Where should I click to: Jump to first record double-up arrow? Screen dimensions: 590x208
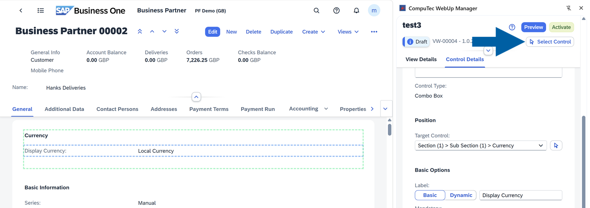tap(140, 31)
